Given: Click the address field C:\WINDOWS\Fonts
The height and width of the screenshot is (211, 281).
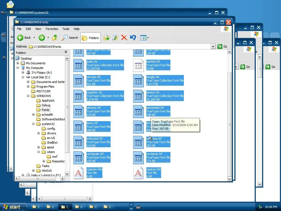Looking at the screenshot, I should coord(120,47).
